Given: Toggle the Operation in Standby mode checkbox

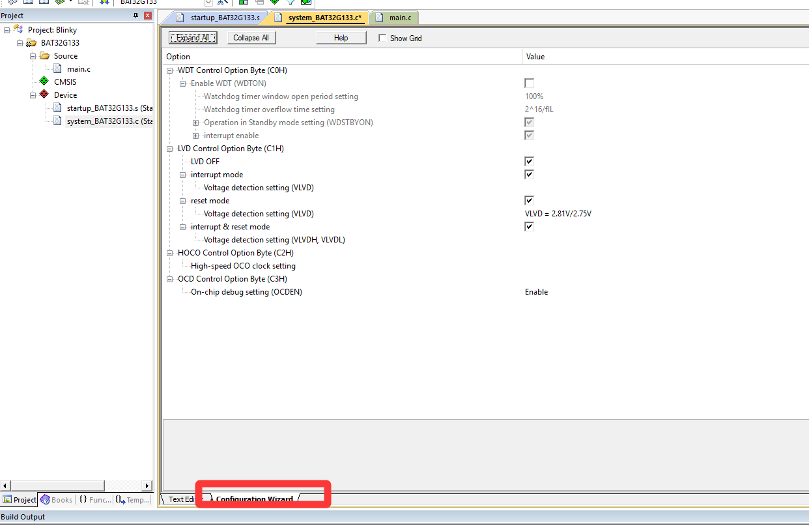Looking at the screenshot, I should tap(530, 123).
